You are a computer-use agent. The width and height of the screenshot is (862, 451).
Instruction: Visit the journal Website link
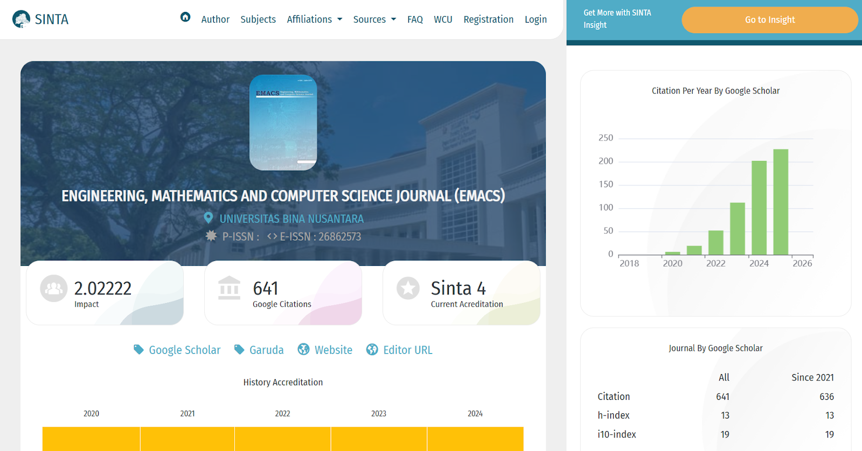[333, 350]
